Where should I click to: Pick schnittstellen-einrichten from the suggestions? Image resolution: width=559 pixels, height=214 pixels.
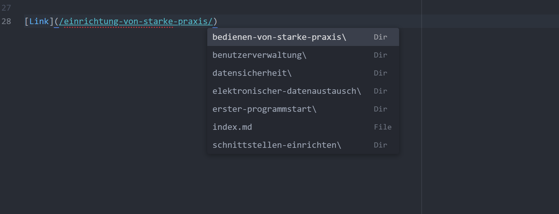[277, 145]
